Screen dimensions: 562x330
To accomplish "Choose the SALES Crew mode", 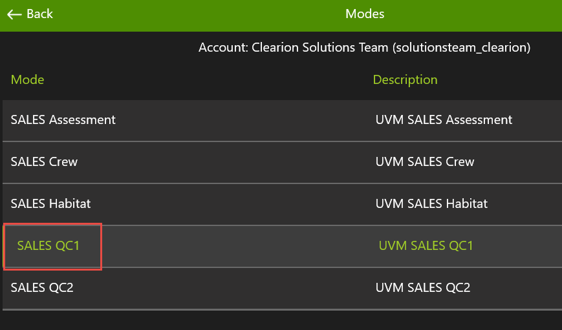I will tap(44, 161).
